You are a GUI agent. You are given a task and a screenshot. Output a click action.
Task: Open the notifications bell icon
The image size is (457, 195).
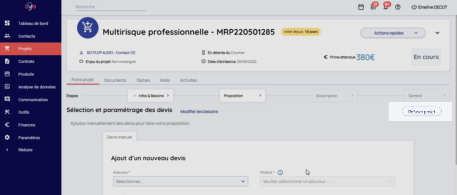[x=386, y=7]
